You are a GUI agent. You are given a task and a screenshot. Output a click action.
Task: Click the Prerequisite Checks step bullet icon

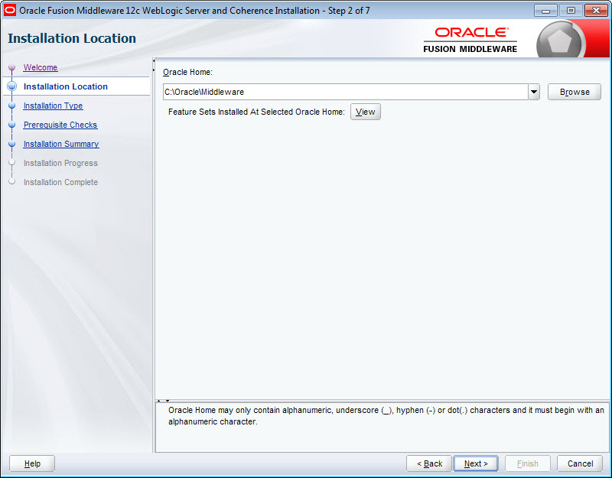[11, 125]
